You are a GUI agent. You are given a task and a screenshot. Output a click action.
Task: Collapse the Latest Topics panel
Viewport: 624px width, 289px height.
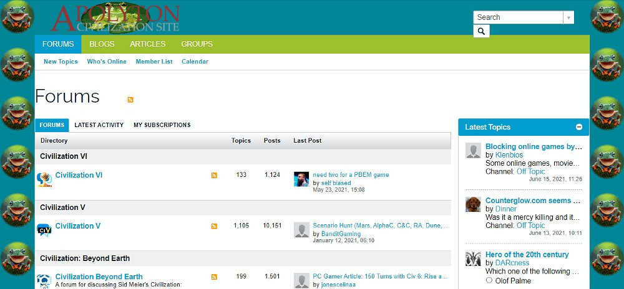579,127
